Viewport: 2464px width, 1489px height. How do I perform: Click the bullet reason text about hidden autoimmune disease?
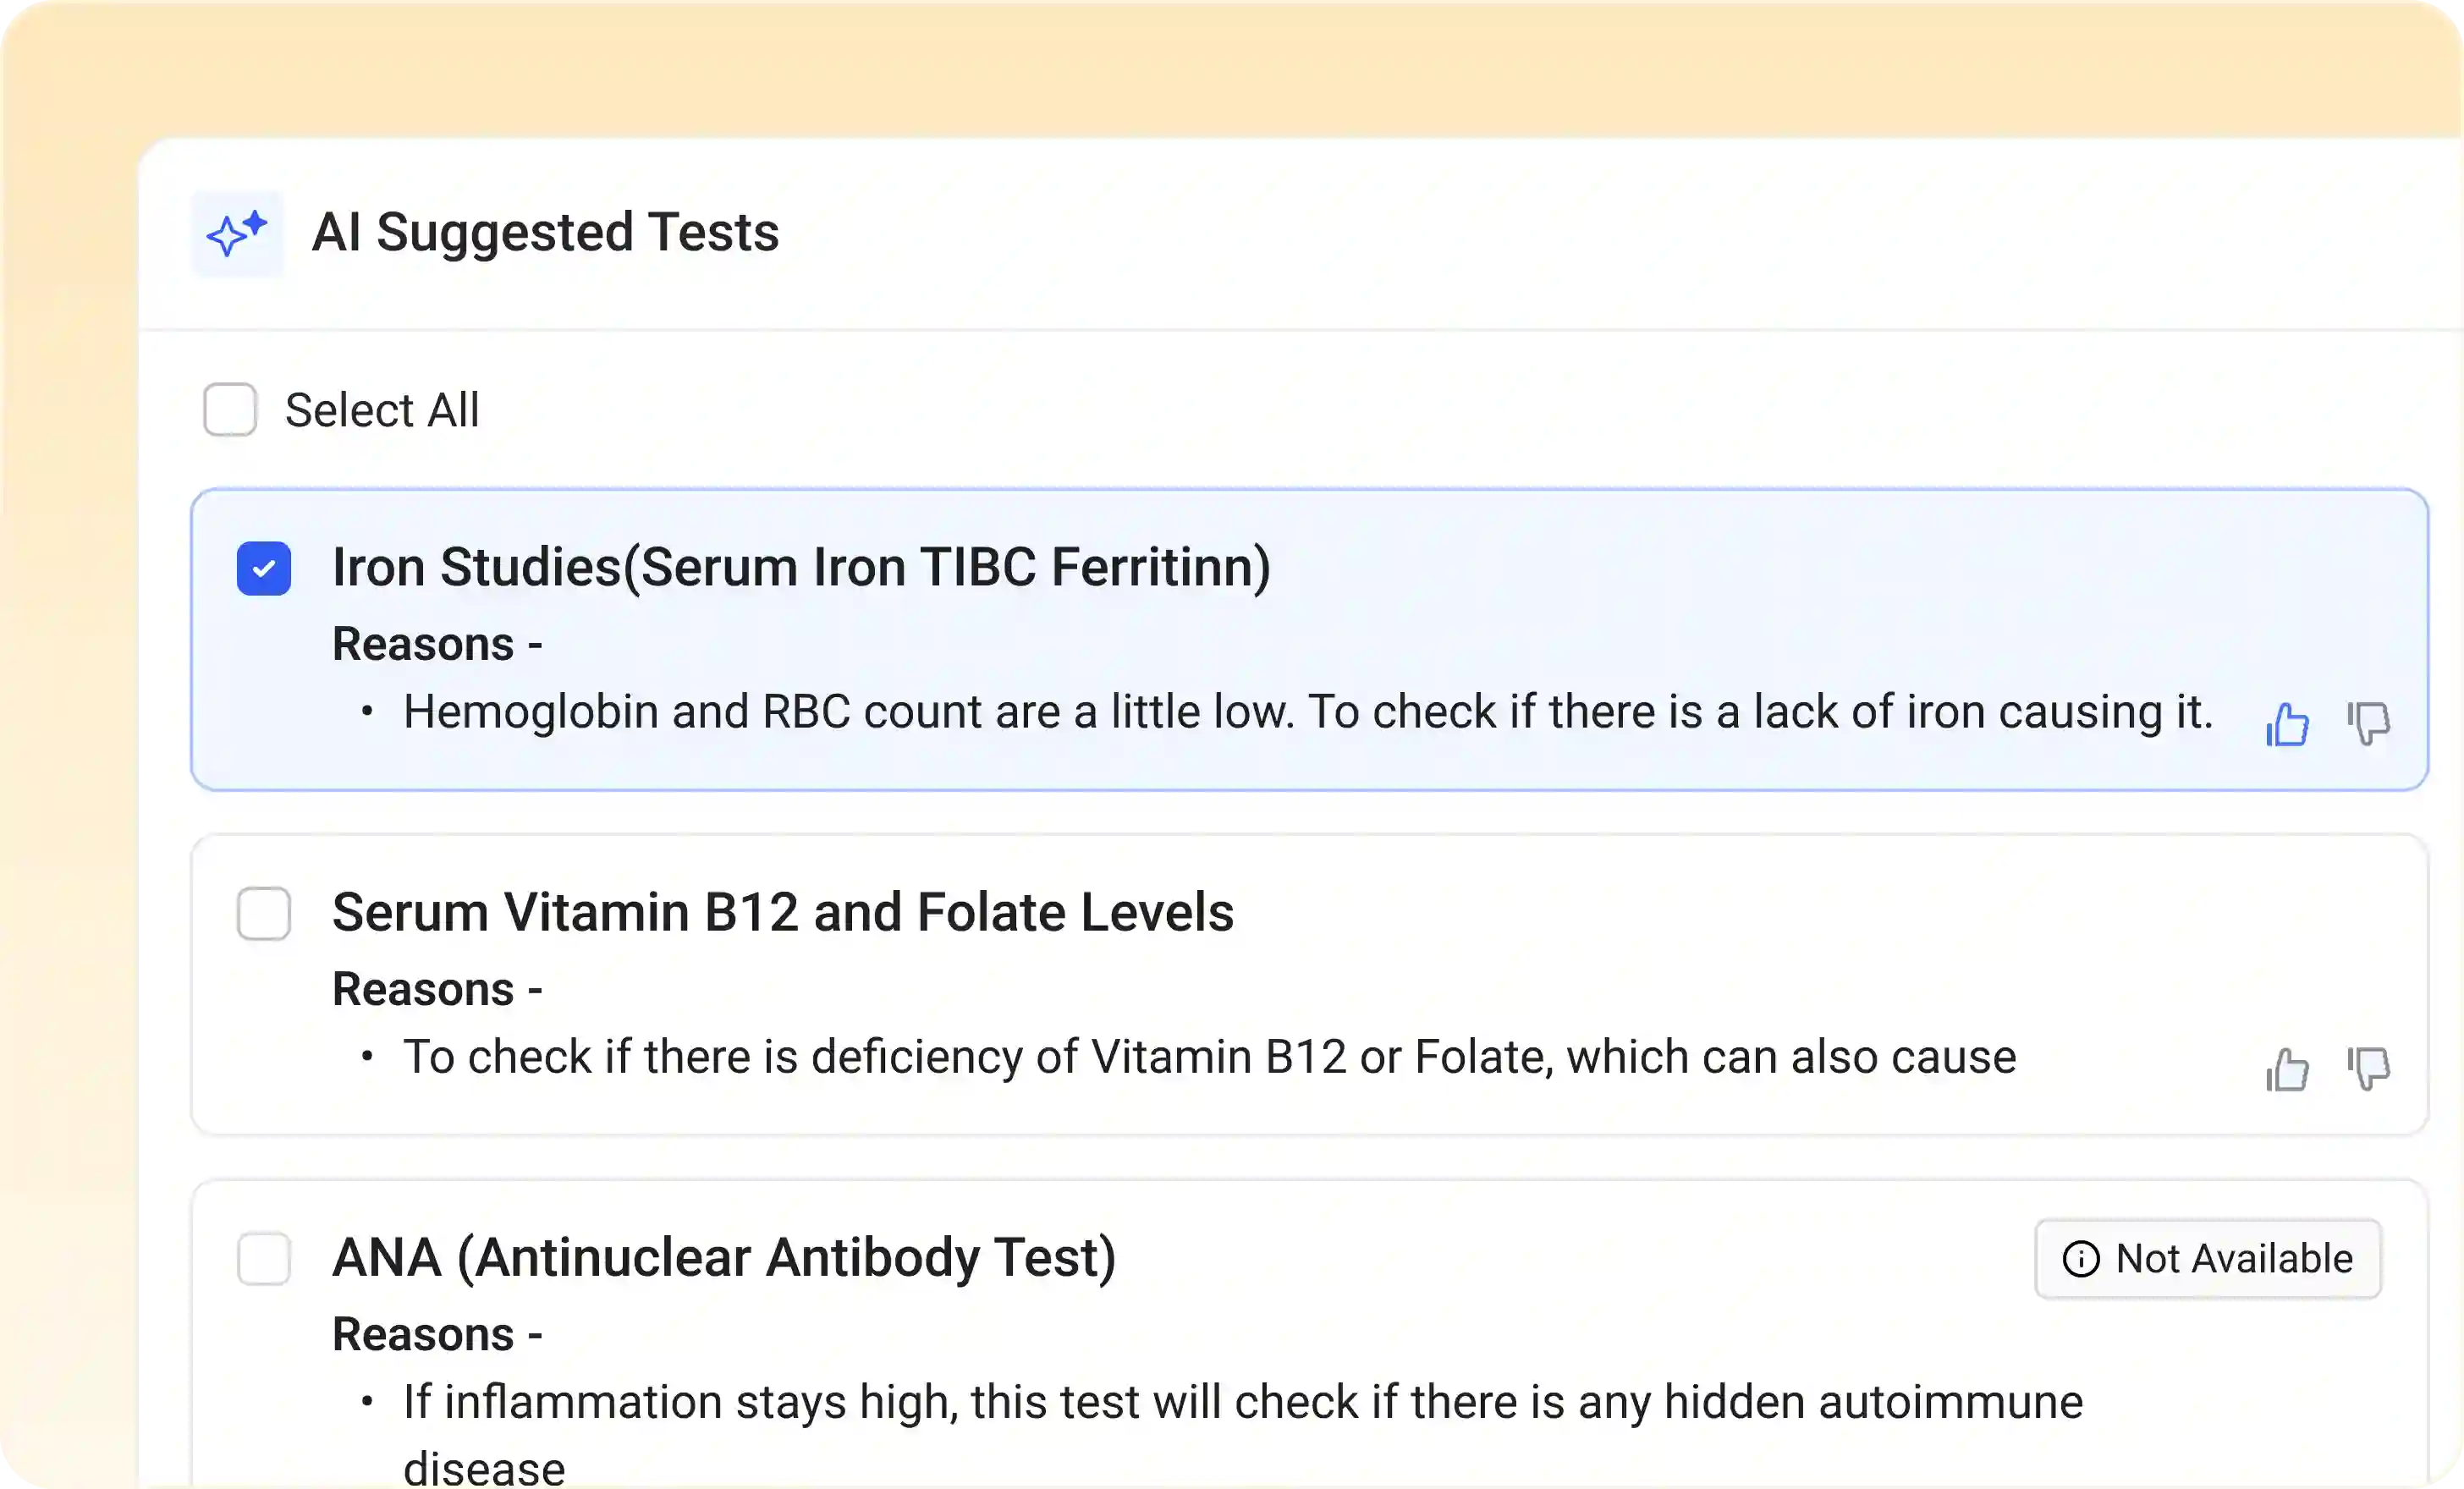pos(1240,1402)
